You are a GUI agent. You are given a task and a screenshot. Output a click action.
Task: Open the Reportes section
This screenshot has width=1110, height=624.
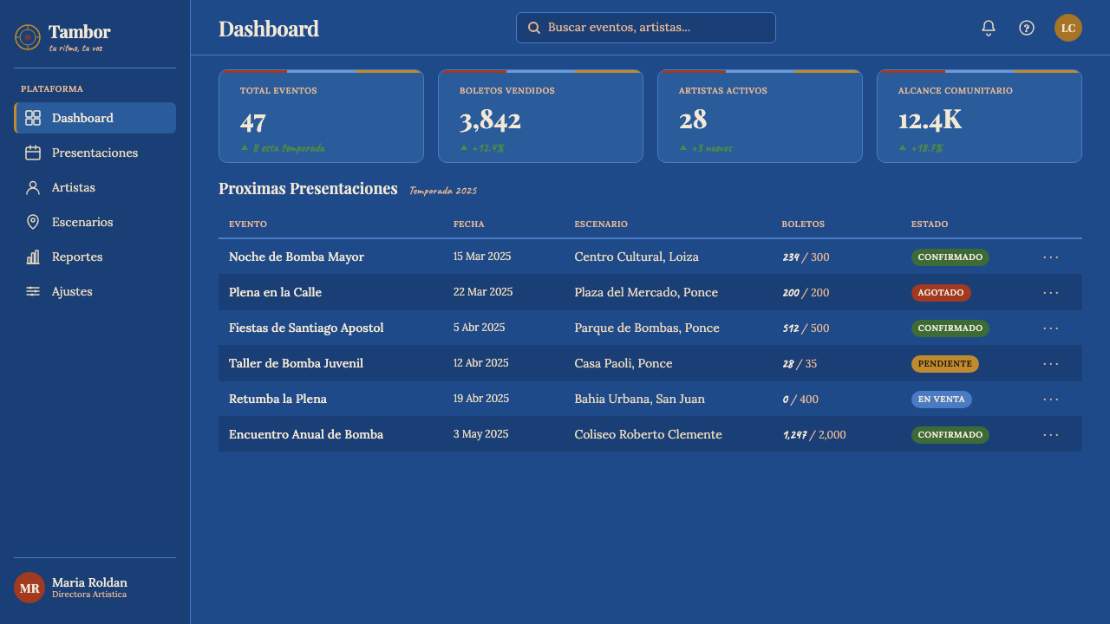click(x=95, y=257)
